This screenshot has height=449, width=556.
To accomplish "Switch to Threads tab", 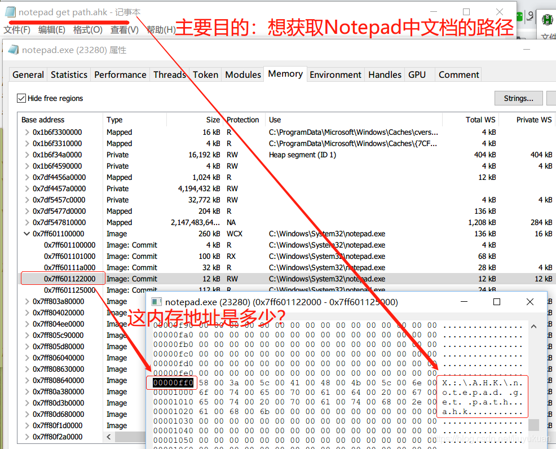I will coord(170,75).
